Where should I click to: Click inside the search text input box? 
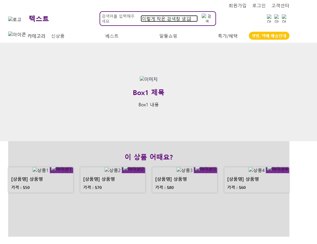169,19
